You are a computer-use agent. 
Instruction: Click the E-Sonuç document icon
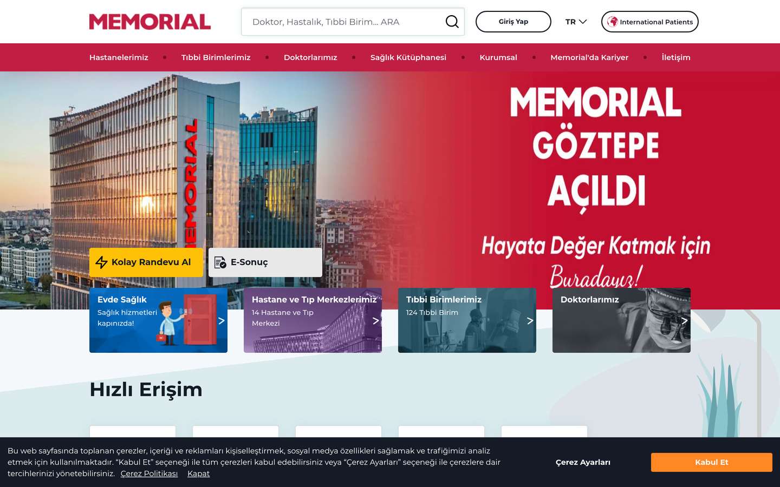(x=220, y=262)
